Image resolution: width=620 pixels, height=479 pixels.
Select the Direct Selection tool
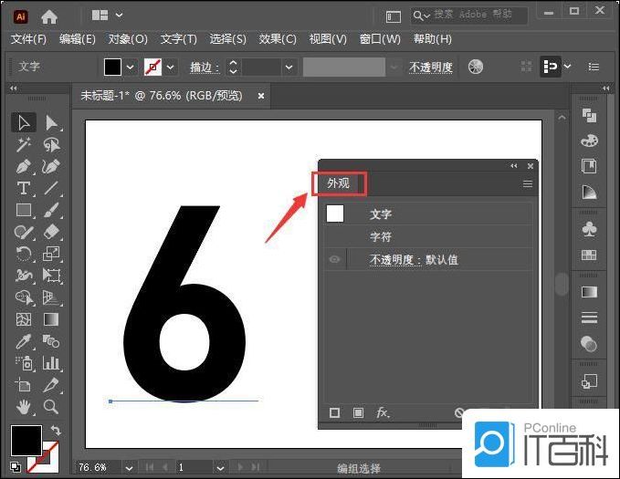coord(52,123)
